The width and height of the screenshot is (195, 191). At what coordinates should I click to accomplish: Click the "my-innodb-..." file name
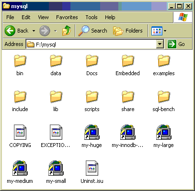click(127, 145)
